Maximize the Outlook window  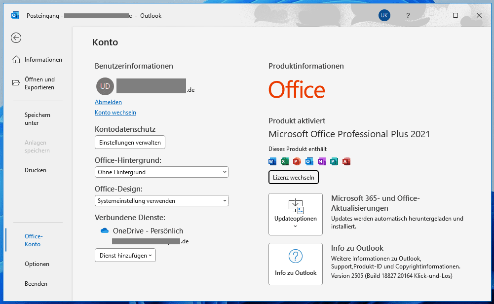point(455,15)
